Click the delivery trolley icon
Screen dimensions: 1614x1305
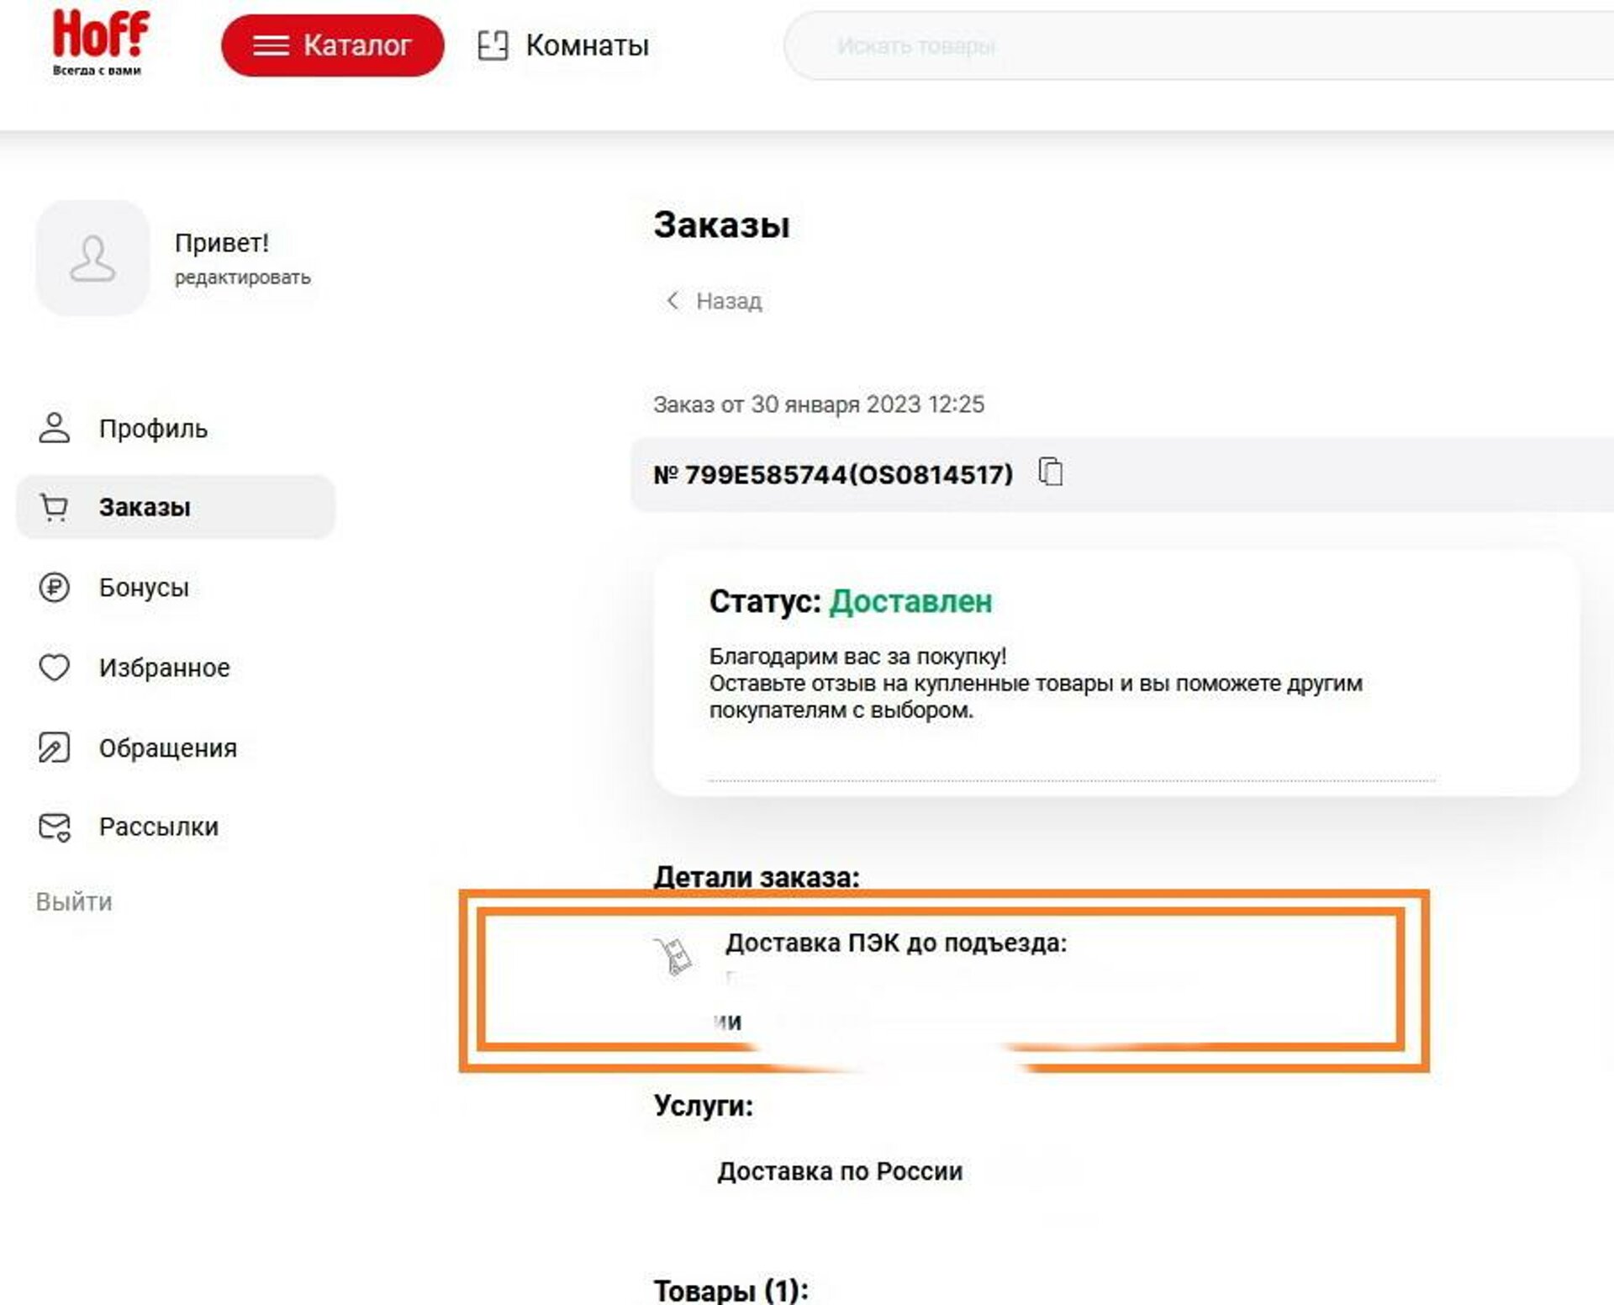tap(672, 956)
